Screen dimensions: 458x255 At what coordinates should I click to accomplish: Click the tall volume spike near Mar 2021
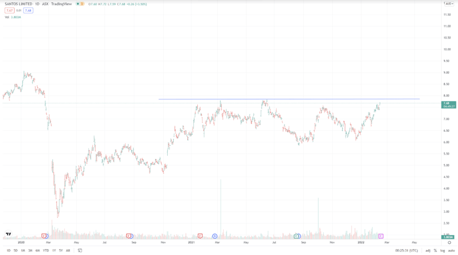(221, 209)
